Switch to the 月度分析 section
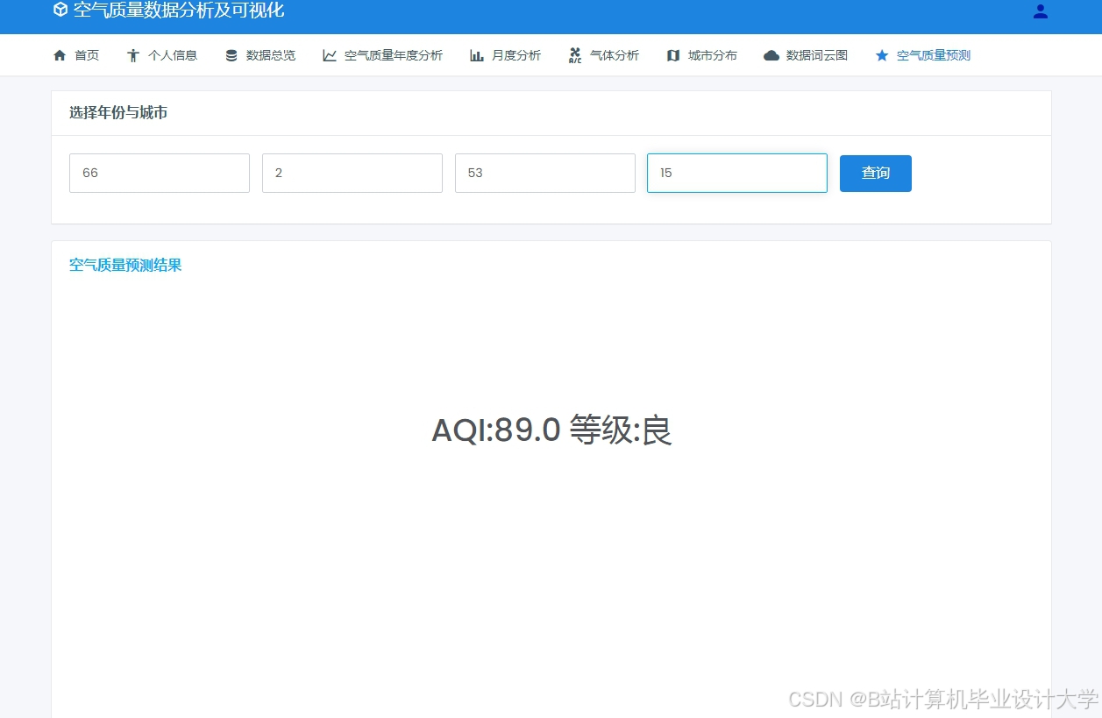The image size is (1102, 718). pyautogui.click(x=516, y=54)
